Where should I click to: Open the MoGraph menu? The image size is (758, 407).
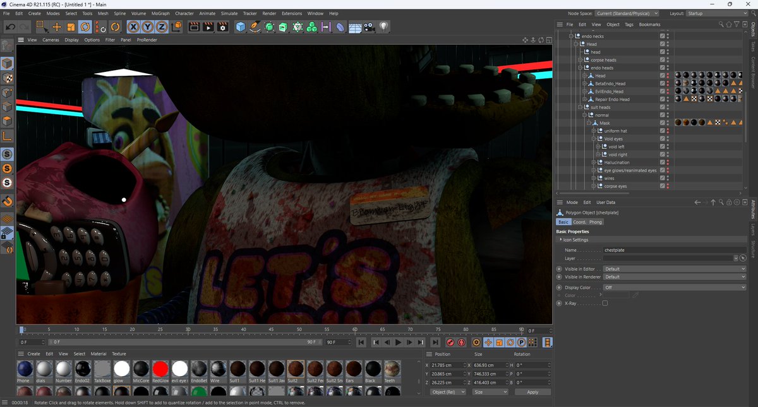(160, 13)
